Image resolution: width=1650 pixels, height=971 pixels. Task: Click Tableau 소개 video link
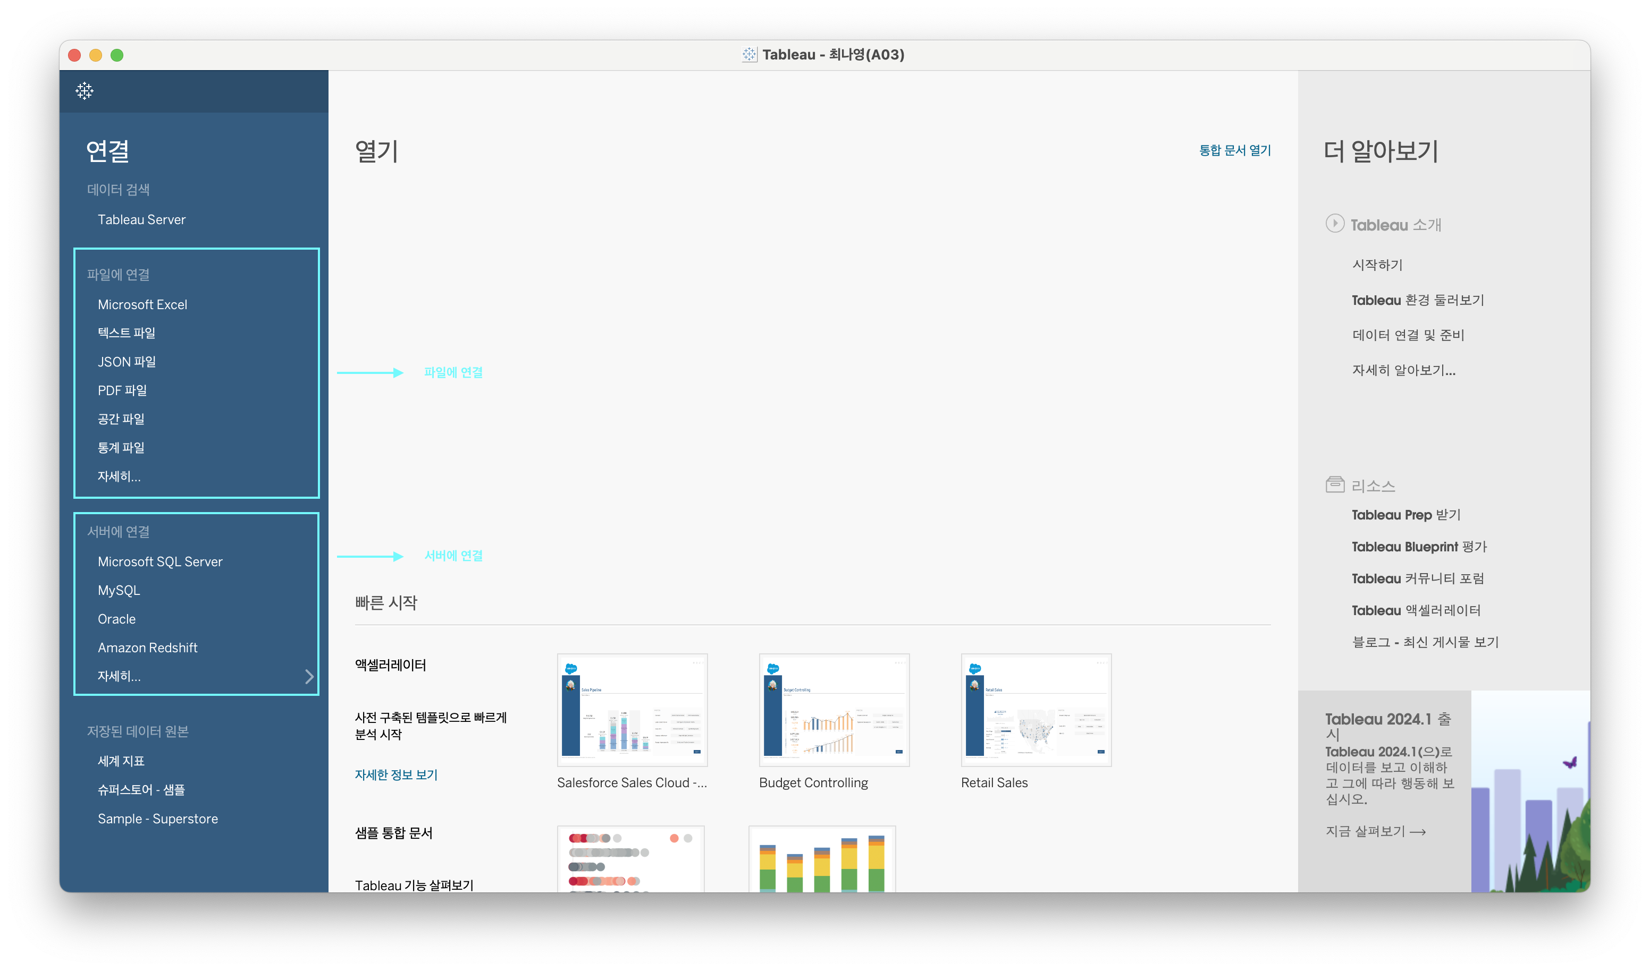coord(1395,225)
